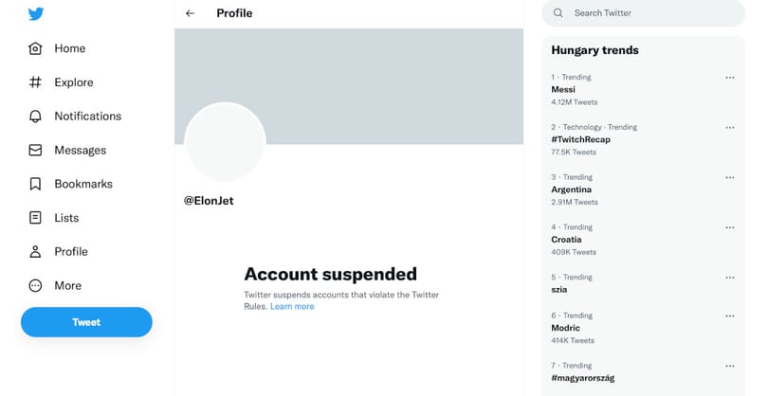Open Home from the house icon
The image size is (768, 396).
tap(35, 48)
